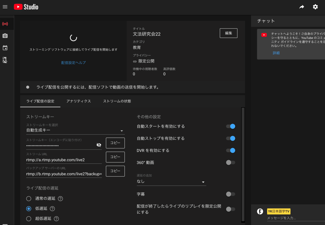Open the manage streams calendar icon
325x225 pixels.
pyautogui.click(x=5, y=48)
